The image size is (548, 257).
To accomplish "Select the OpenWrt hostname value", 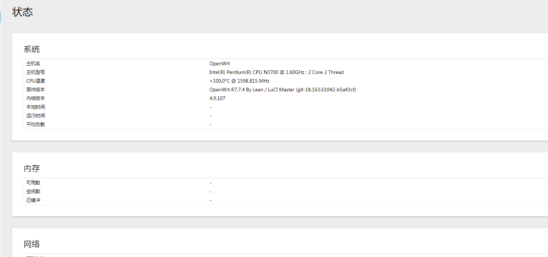I will coord(219,63).
